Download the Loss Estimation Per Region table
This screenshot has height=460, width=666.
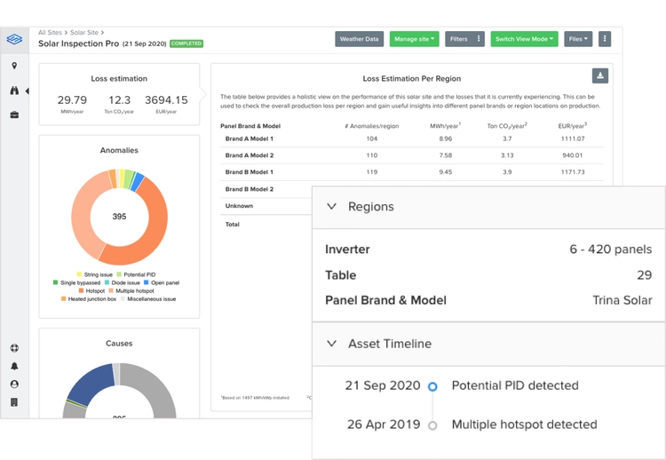pos(600,75)
